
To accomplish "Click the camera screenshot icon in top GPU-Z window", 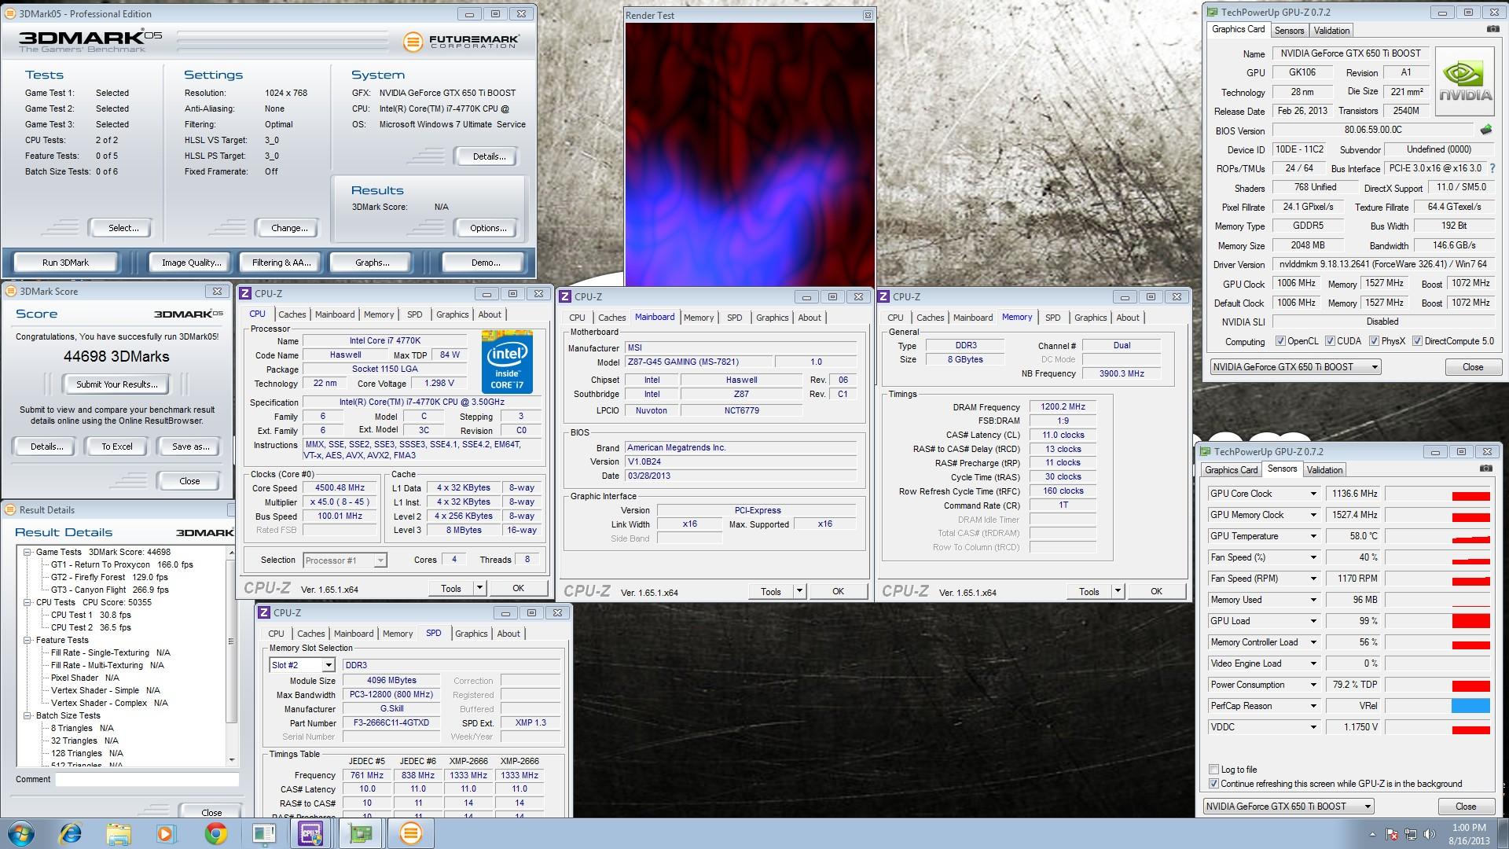I will coord(1492,29).
